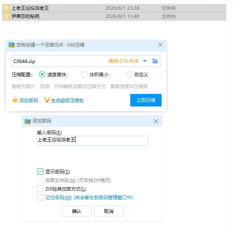Click the 输入密码(E) password field
This screenshot has height=229, width=241.
point(93,141)
